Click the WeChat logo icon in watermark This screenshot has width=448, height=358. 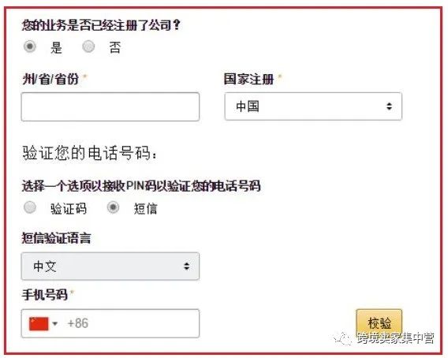(x=342, y=339)
